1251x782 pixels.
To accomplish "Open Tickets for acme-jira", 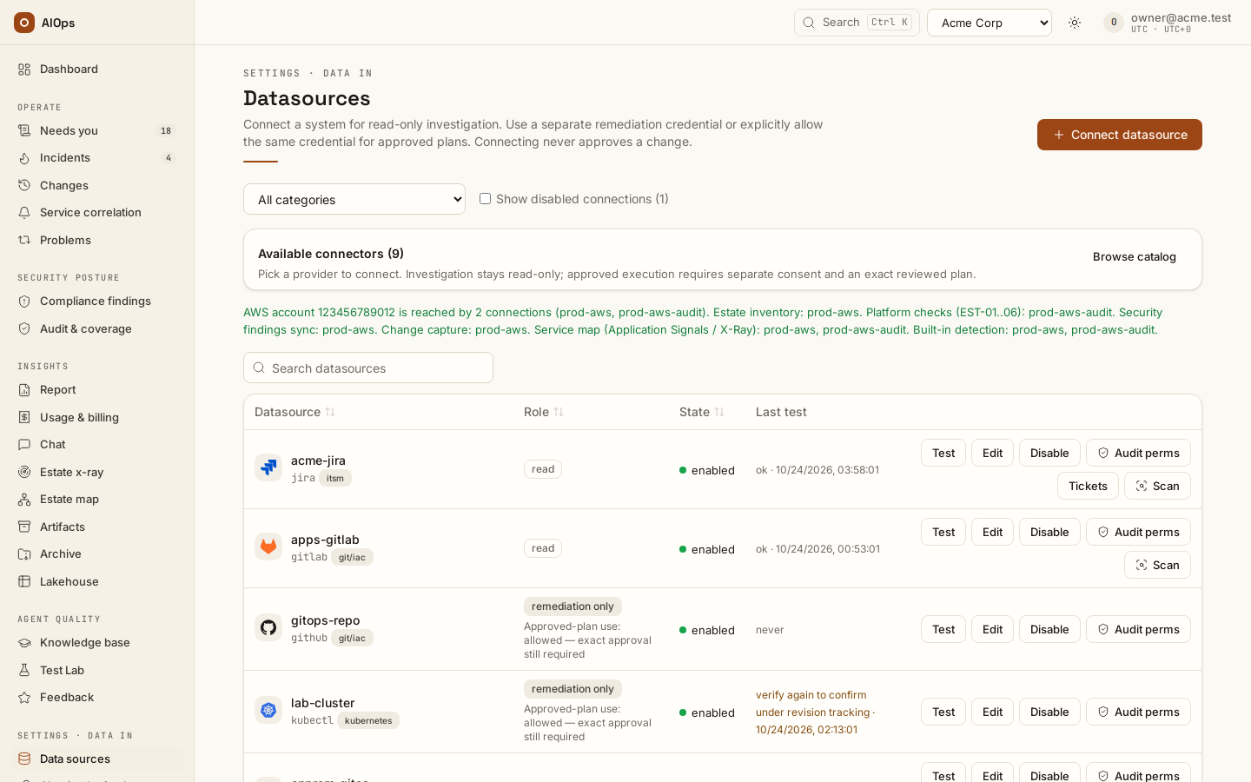I will (x=1088, y=486).
